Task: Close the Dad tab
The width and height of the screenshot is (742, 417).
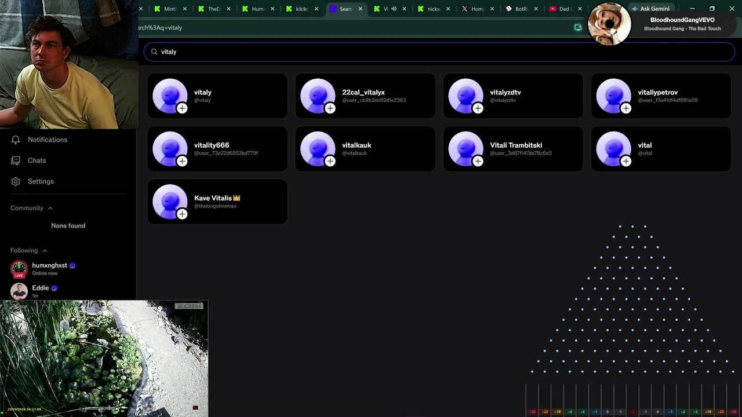Action: click(580, 9)
